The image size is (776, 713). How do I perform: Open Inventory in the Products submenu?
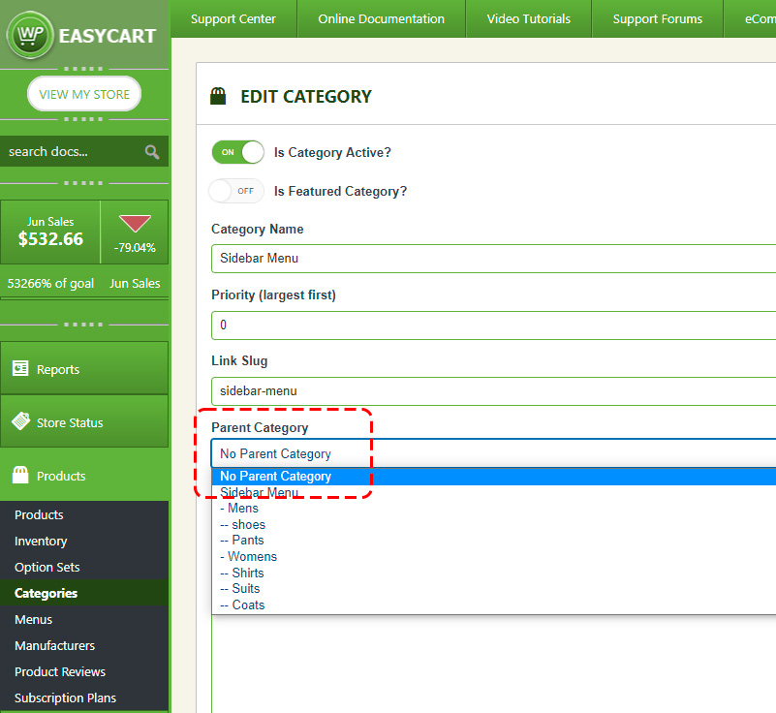tap(41, 541)
